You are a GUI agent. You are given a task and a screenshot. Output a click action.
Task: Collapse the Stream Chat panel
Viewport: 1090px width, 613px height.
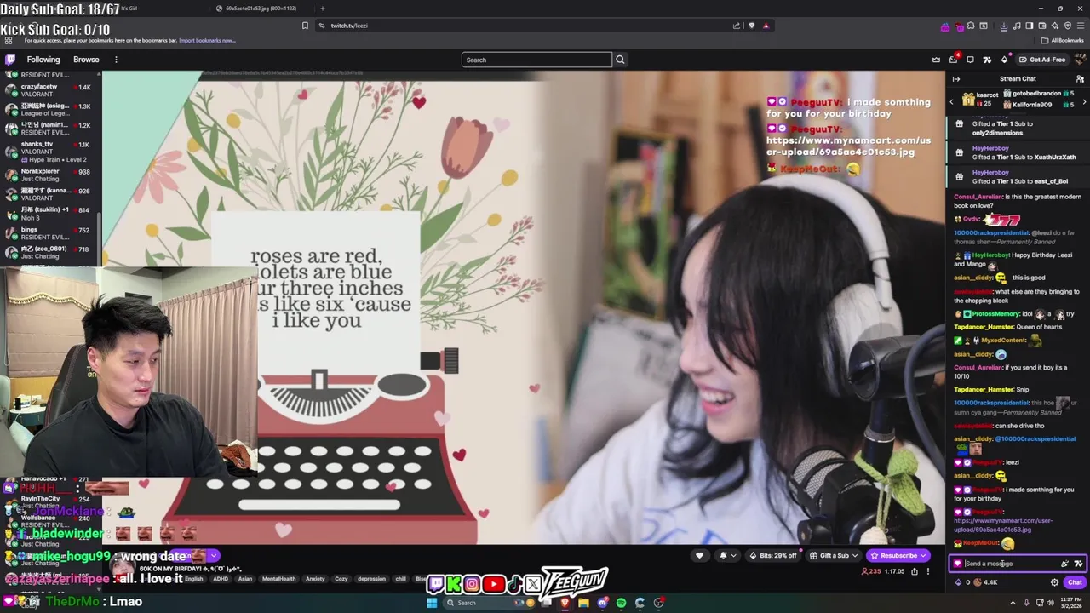pos(955,79)
